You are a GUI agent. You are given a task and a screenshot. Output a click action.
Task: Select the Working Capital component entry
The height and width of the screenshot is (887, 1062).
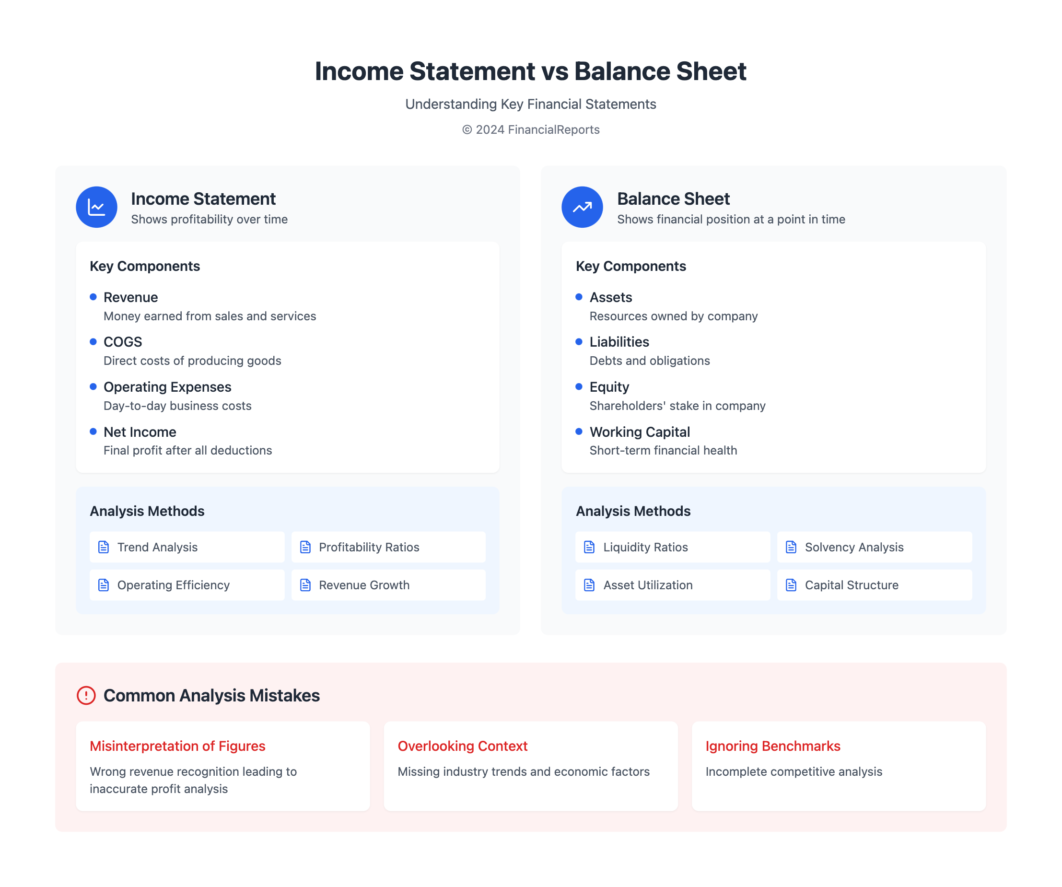639,432
